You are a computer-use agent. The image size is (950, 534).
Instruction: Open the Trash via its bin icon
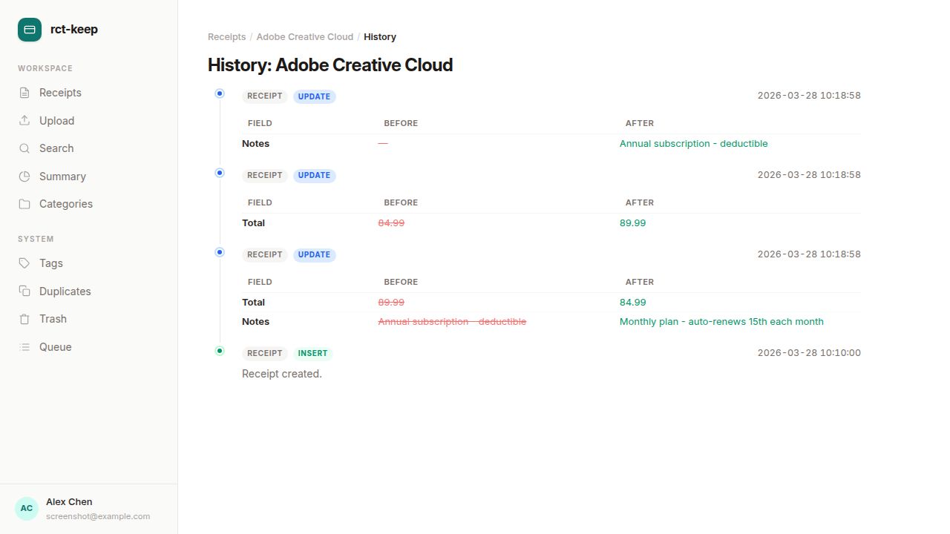pos(25,318)
